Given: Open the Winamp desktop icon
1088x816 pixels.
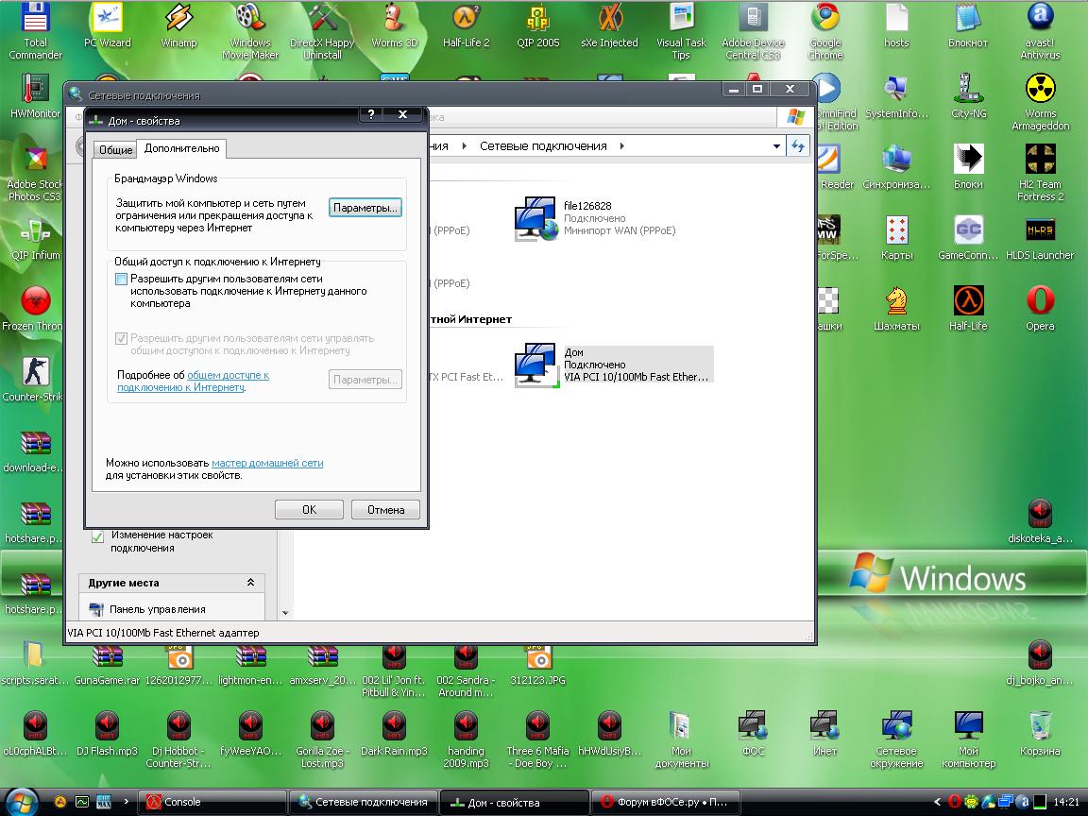Looking at the screenshot, I should tap(178, 19).
